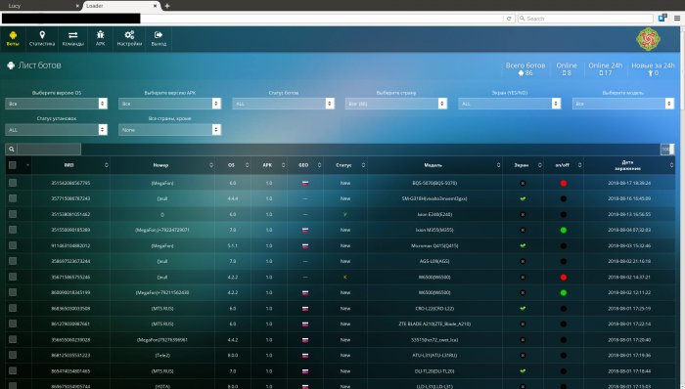The width and height of the screenshot is (685, 389).
Task: Open the browser hamburger menu
Action: coord(677,19)
